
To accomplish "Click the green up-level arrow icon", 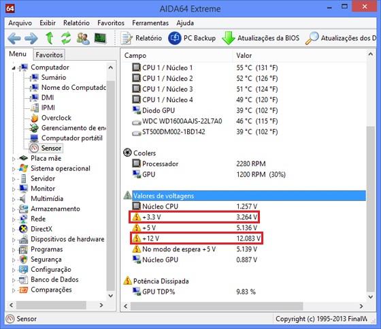I will tap(50, 38).
